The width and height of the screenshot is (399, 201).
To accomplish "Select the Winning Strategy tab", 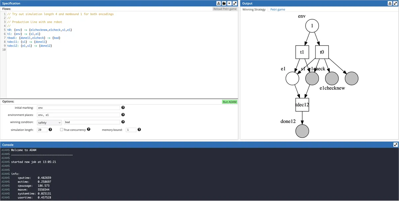I will [x=254, y=9].
